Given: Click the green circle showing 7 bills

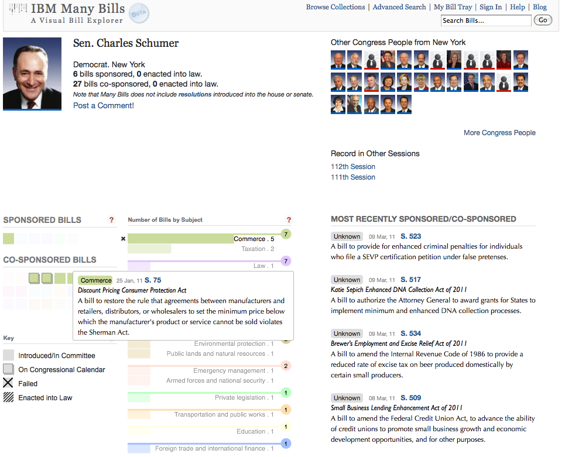Looking at the screenshot, I should 286,235.
